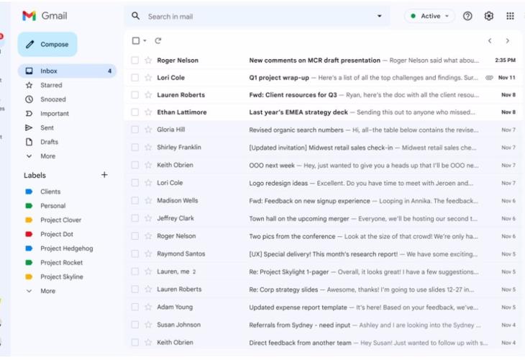Check the box for Ethan Lattimore's email
The width and height of the screenshot is (525, 360).
pyautogui.click(x=135, y=112)
